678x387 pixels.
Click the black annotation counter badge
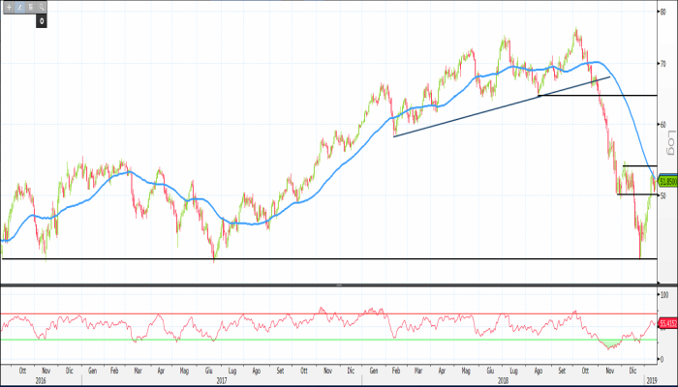(x=42, y=19)
